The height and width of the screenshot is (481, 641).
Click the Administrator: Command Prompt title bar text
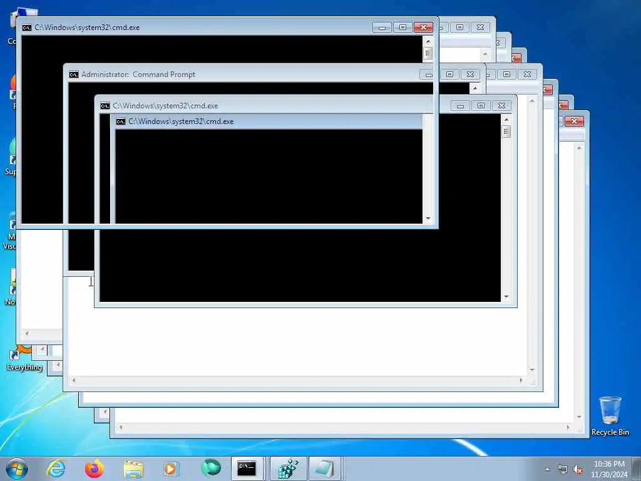tap(138, 75)
